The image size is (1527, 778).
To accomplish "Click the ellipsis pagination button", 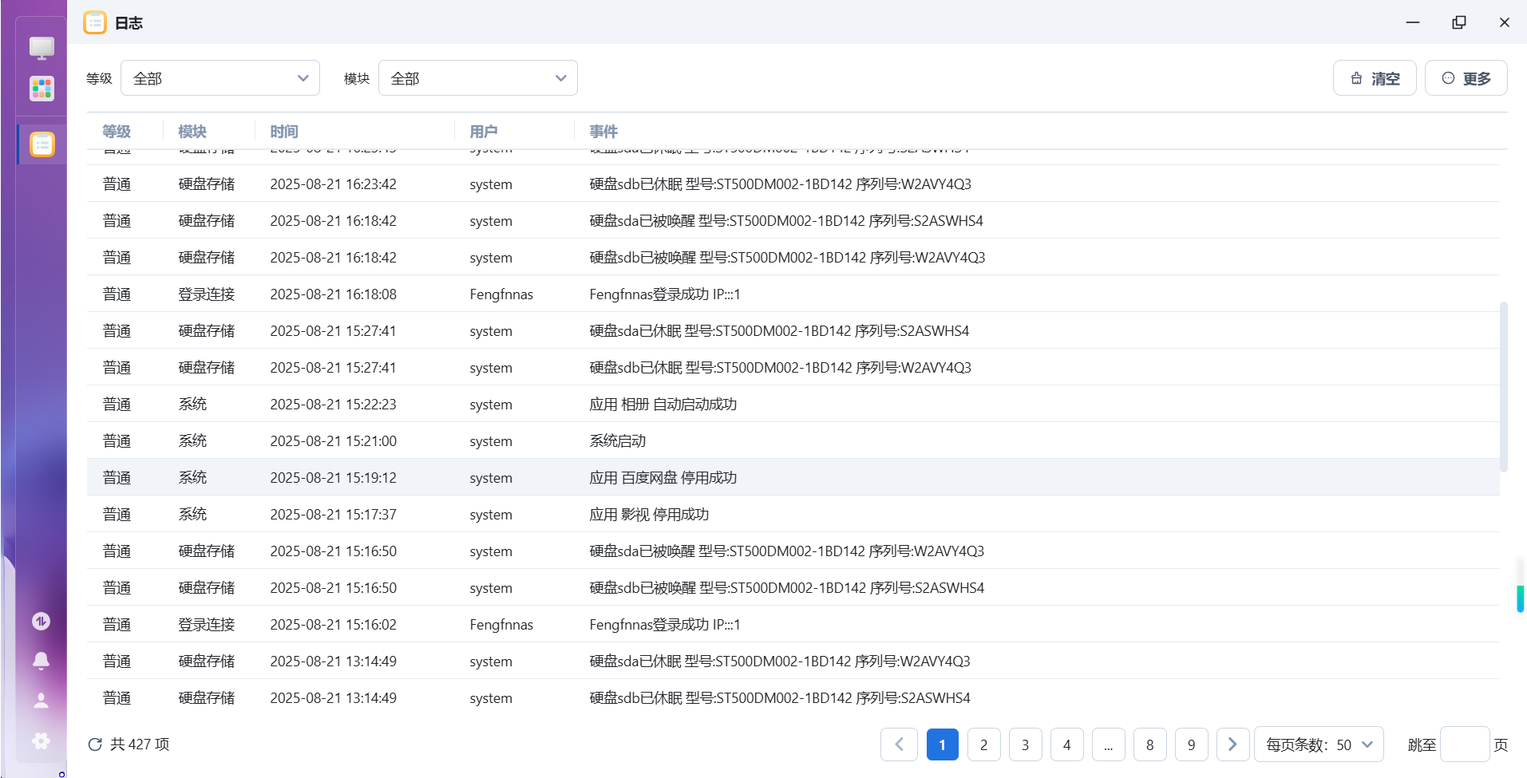I will point(1109,744).
